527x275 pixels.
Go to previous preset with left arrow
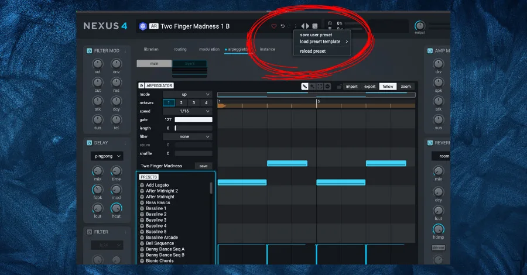[303, 26]
